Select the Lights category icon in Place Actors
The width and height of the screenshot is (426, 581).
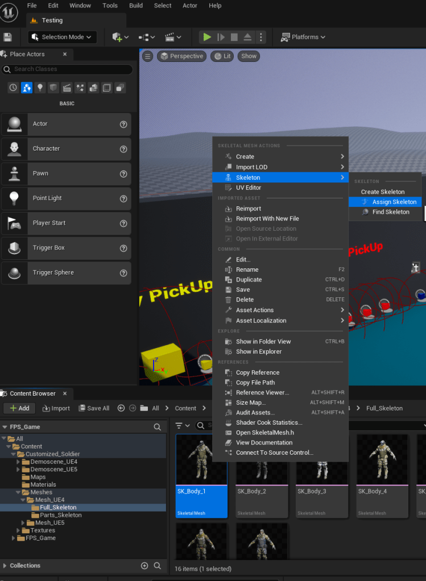click(40, 88)
